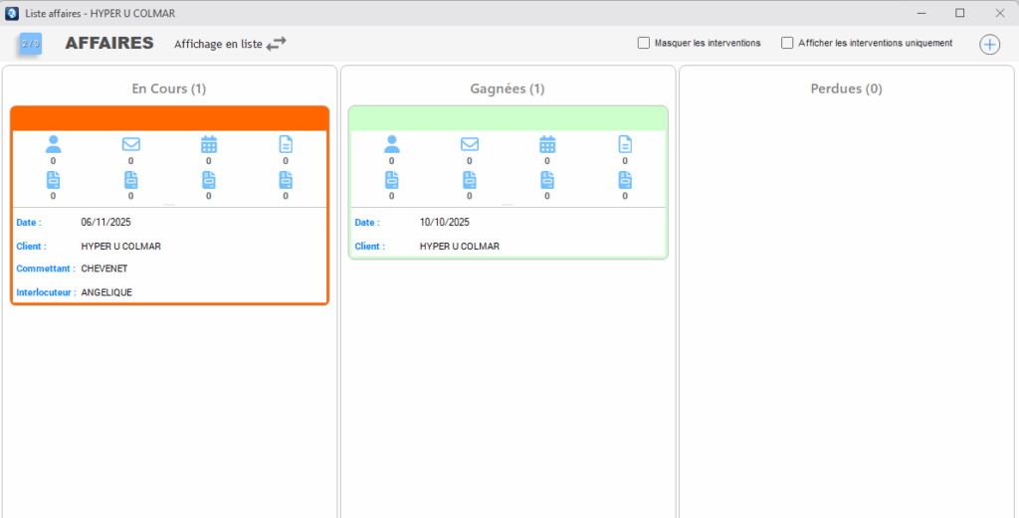Click the swap arrows icon beside Affichage en liste
The width and height of the screenshot is (1019, 518).
click(277, 44)
